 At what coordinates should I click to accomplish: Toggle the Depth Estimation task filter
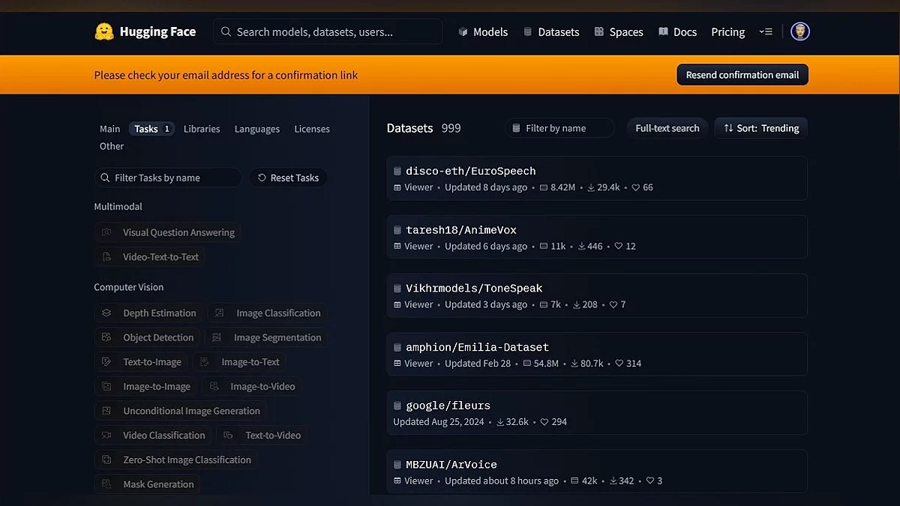[148, 313]
